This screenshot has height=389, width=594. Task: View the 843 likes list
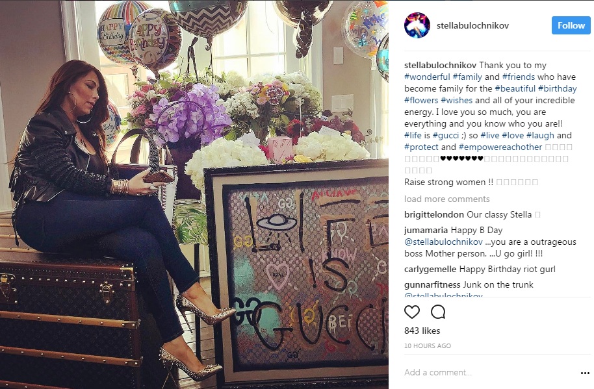tap(422, 331)
